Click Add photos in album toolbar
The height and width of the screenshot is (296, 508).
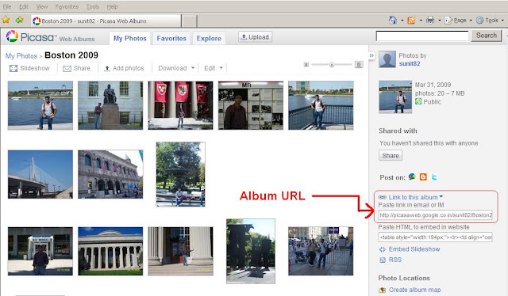[124, 68]
